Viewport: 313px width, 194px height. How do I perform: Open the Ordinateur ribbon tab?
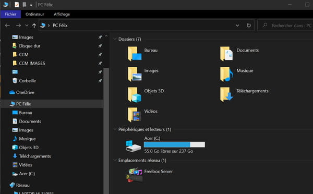[35, 14]
